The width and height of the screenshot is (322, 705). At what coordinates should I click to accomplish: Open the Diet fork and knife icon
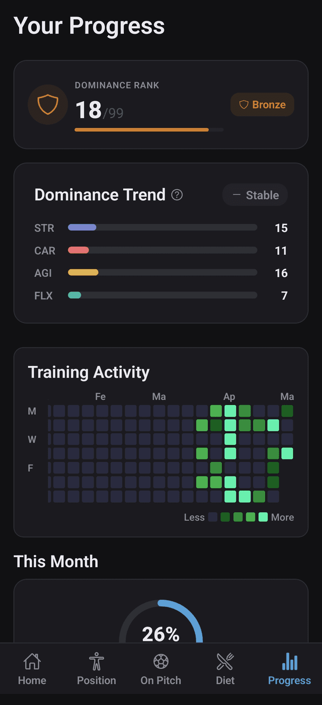pyautogui.click(x=225, y=661)
